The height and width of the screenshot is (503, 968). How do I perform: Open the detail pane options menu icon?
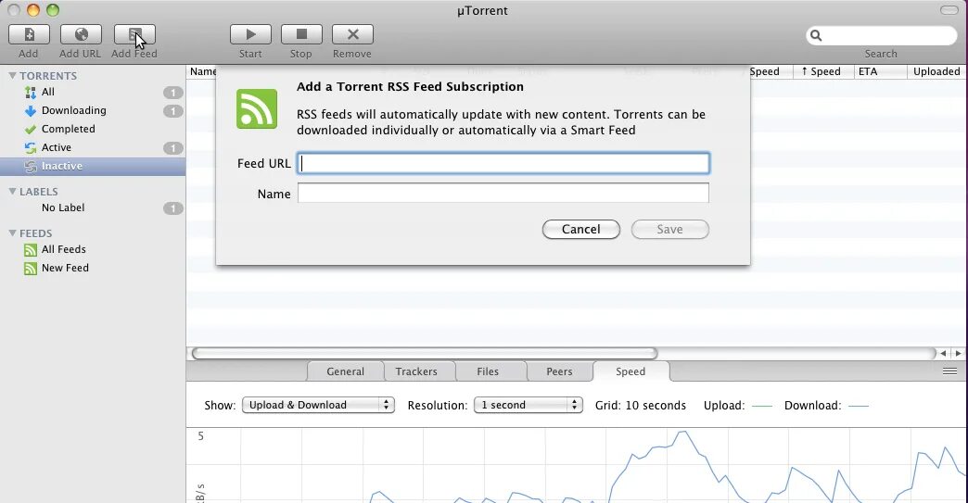click(950, 371)
